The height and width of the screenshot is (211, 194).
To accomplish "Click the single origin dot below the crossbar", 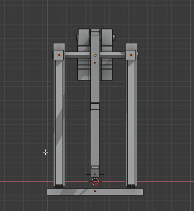I will click(x=95, y=63).
